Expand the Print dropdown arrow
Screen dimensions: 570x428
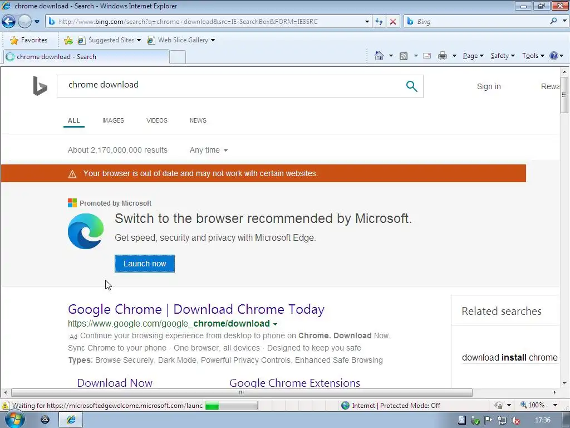click(454, 56)
